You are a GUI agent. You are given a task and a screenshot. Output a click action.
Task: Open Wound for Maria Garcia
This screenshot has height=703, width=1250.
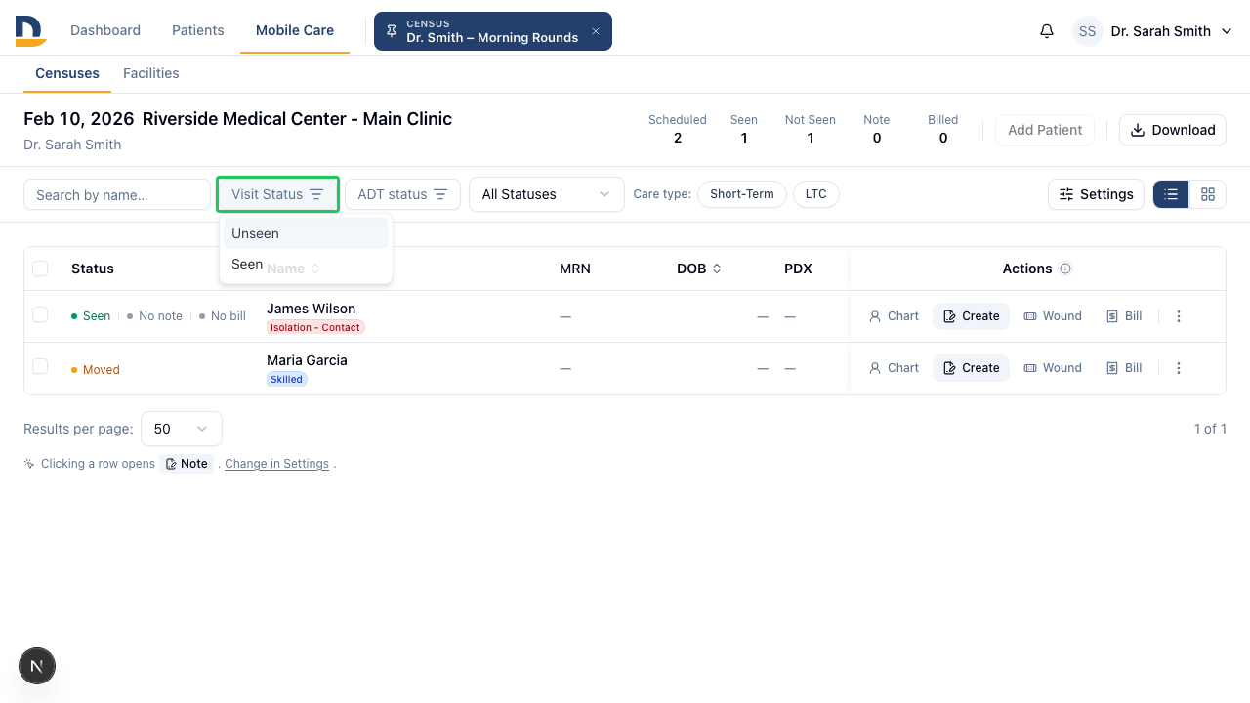pos(1053,368)
